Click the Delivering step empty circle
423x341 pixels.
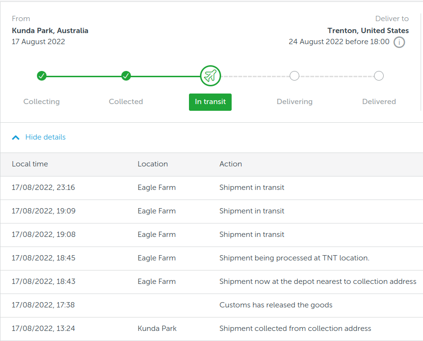(x=294, y=76)
